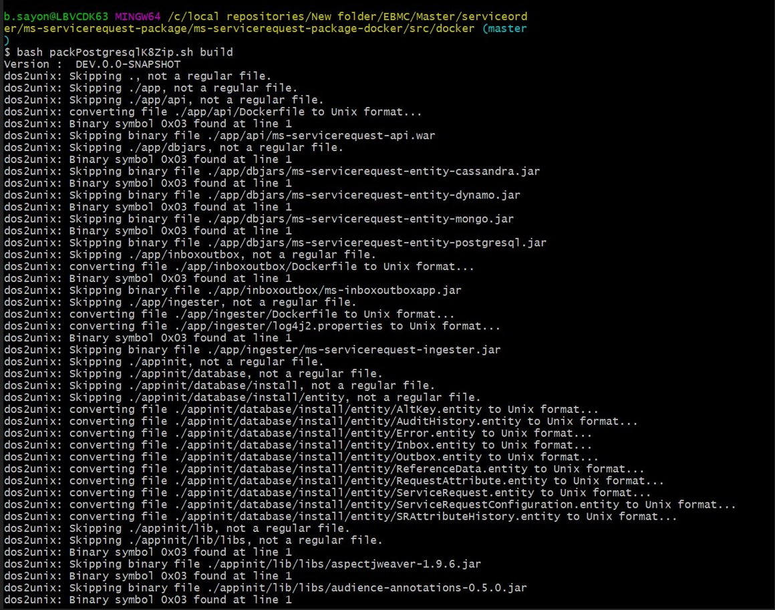Click the ms-servicerequest-entity-dynamo.jar line
Image resolution: width=775 pixels, height=610 pixels.
pyautogui.click(x=262, y=194)
